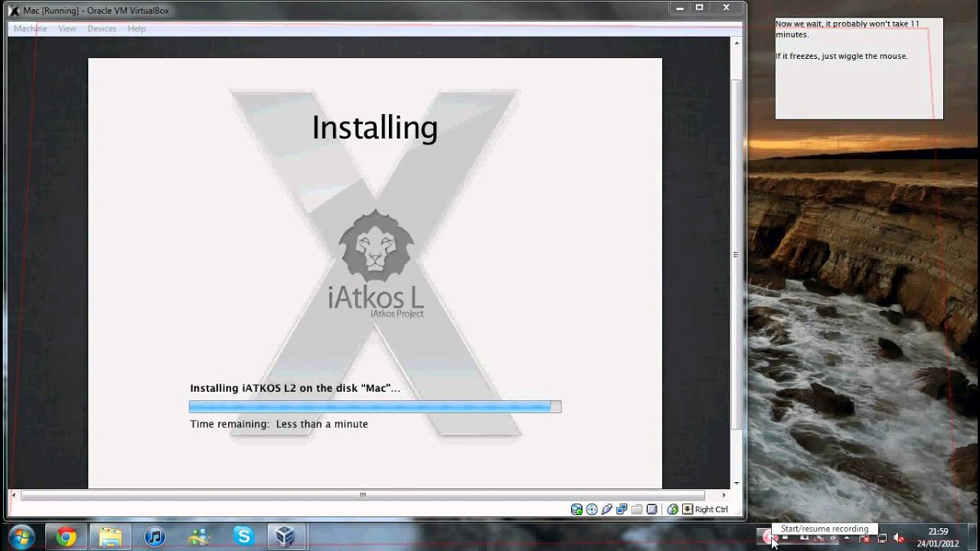The width and height of the screenshot is (980, 551).
Task: Open the USB devices status icon
Action: point(606,510)
